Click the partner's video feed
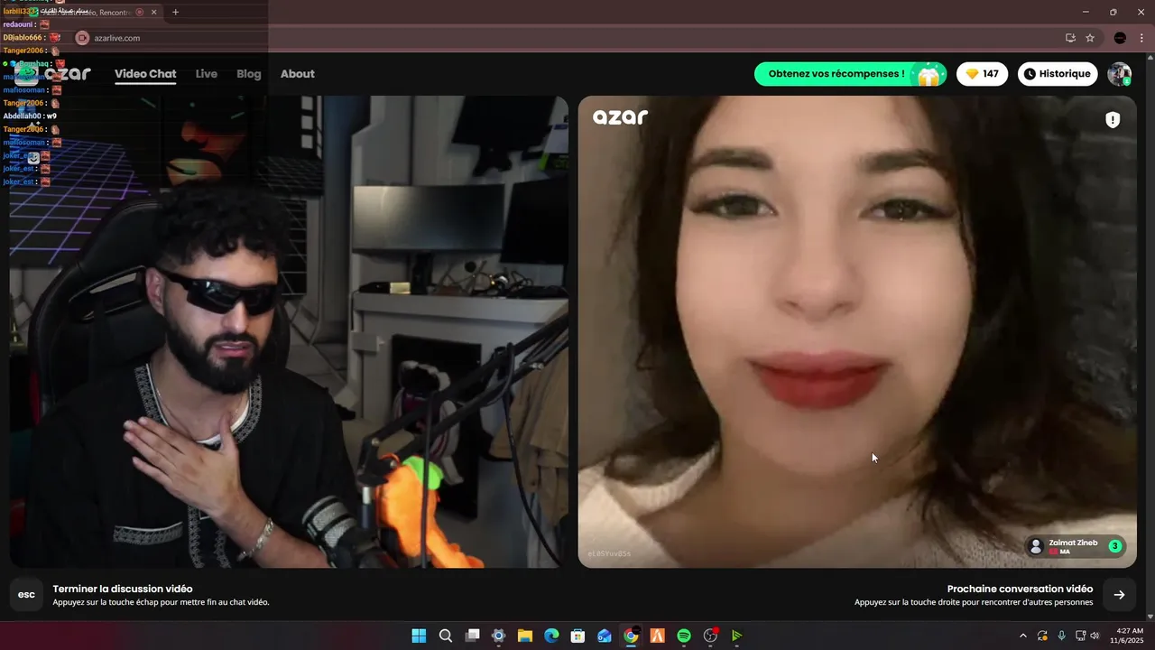This screenshot has width=1155, height=650. 857,331
